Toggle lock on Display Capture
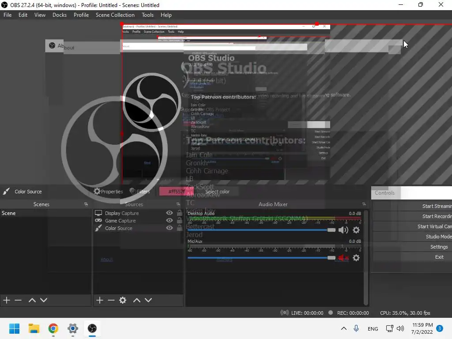This screenshot has width=452, height=339. tap(179, 213)
